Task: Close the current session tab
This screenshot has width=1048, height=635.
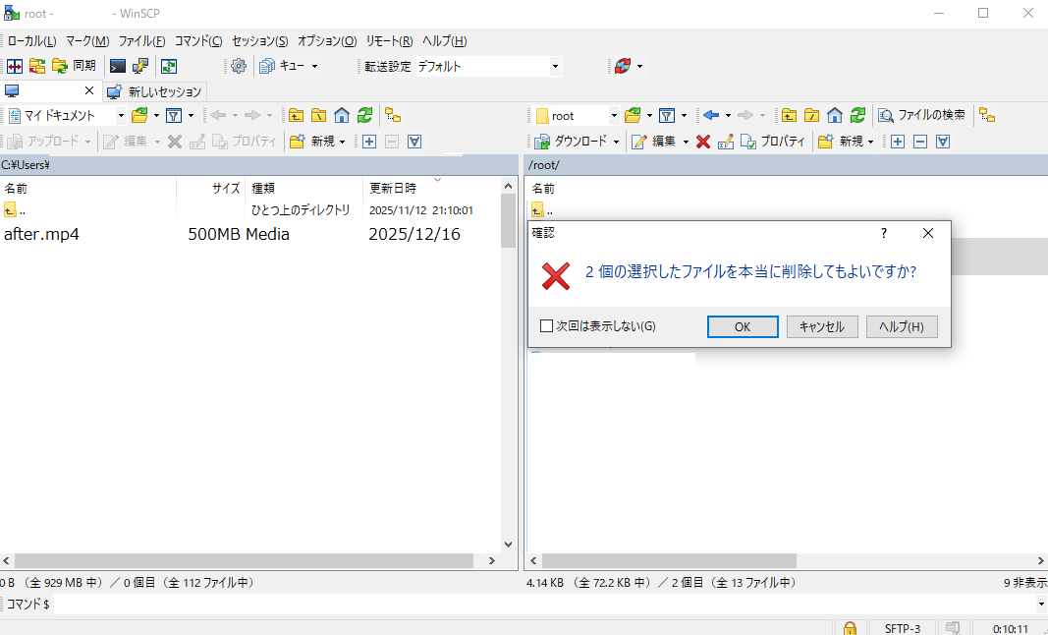Action: coord(89,90)
